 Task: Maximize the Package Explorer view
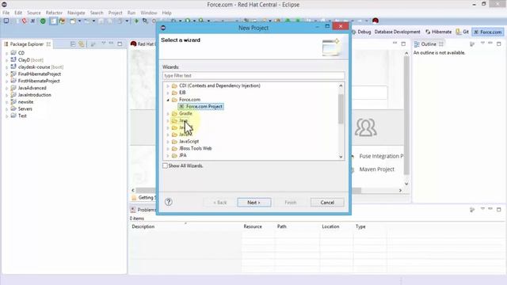[x=120, y=44]
